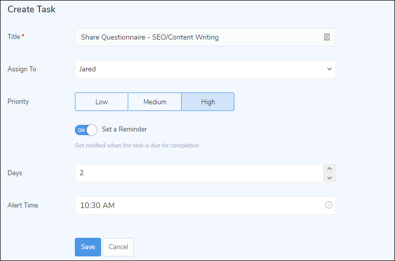Screen dimensions: 395x261
Task: Pick the High priority option
Action: point(208,102)
